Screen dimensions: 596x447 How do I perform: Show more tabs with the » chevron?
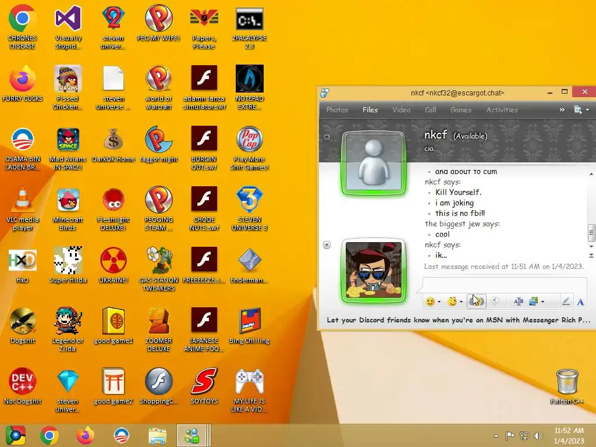pos(562,110)
